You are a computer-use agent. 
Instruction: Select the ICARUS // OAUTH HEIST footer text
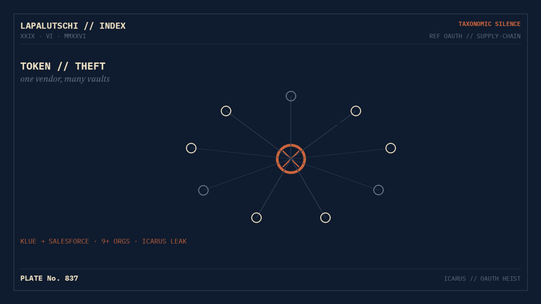[482, 278]
